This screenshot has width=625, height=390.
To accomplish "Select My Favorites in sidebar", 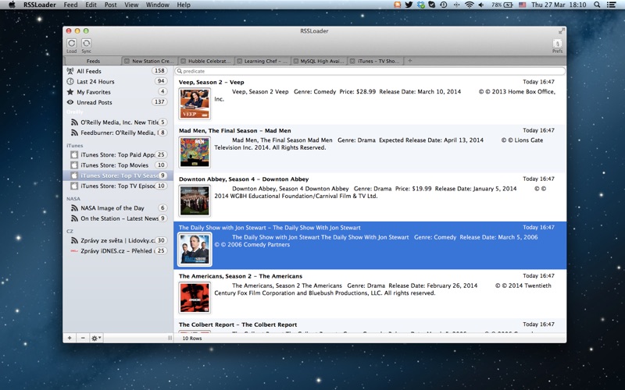I will tap(94, 92).
